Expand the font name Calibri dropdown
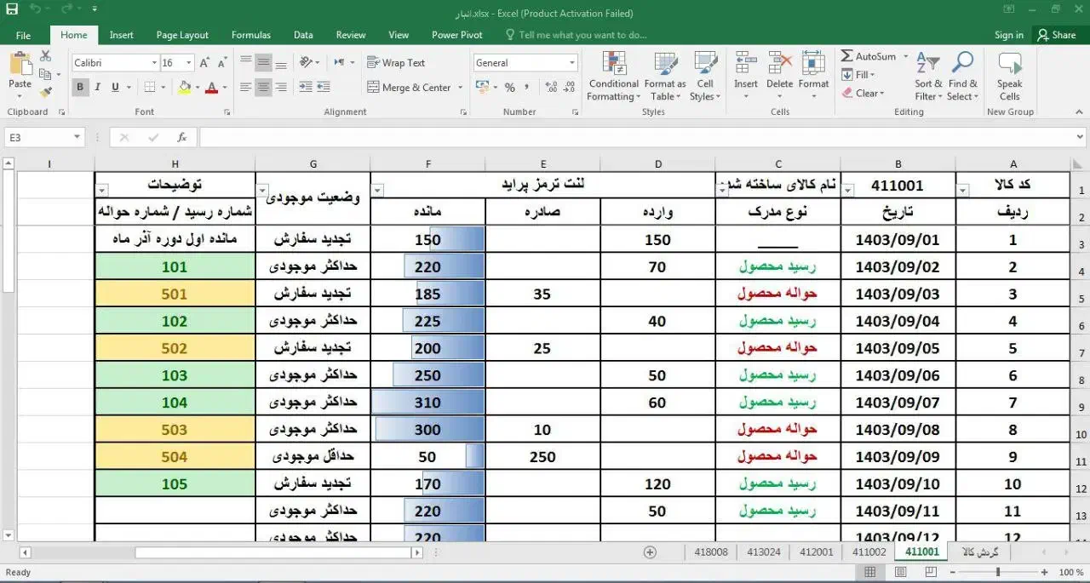The width and height of the screenshot is (1090, 583). coord(154,63)
